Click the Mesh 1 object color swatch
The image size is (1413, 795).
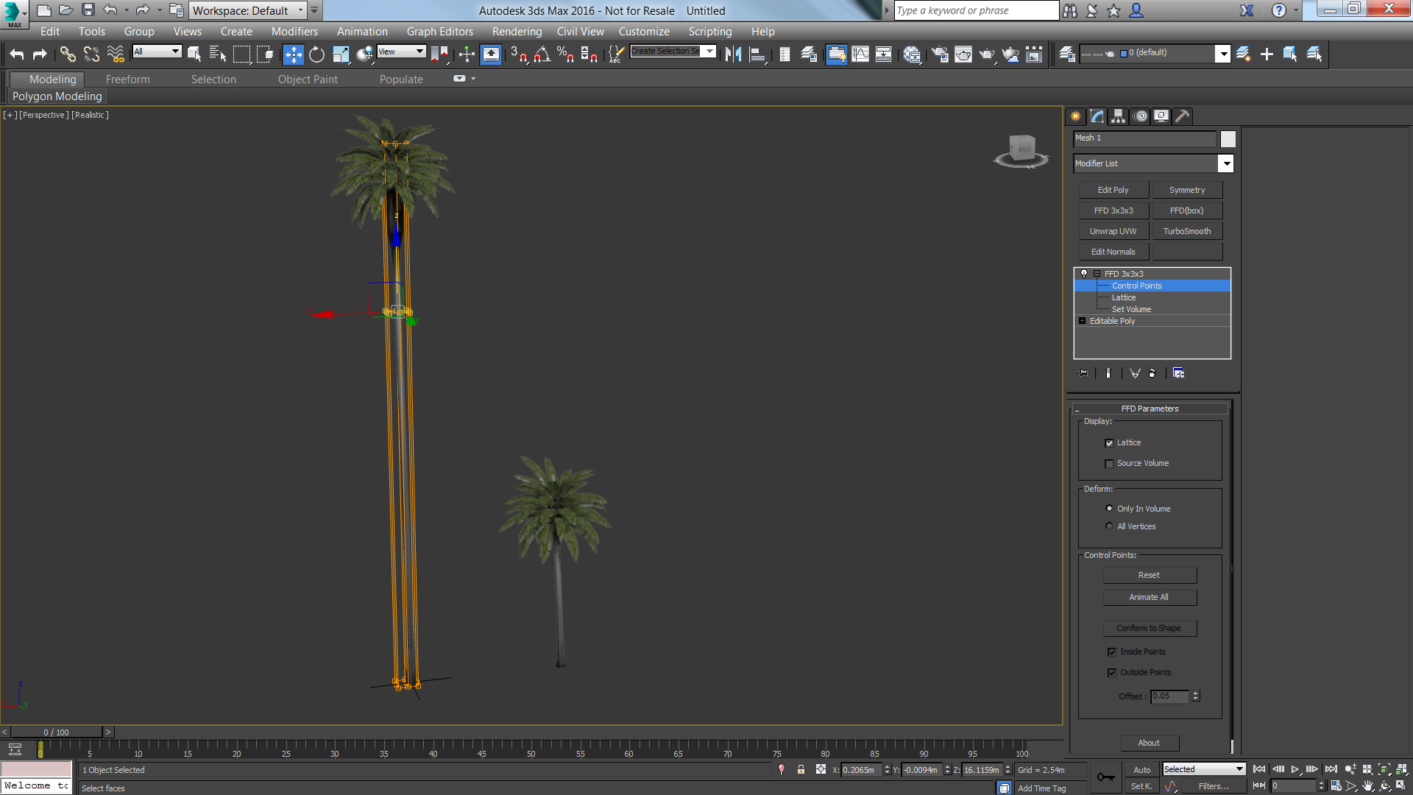(1228, 138)
